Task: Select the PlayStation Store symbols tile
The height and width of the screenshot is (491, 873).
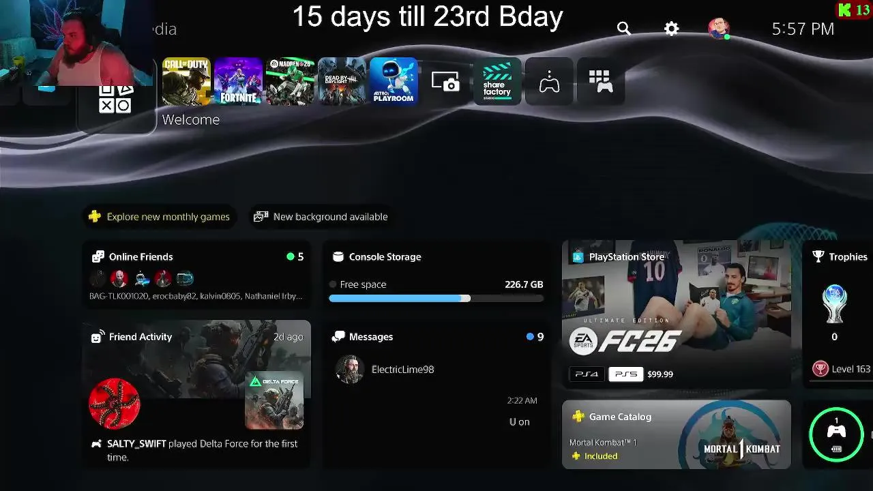Action: point(115,98)
